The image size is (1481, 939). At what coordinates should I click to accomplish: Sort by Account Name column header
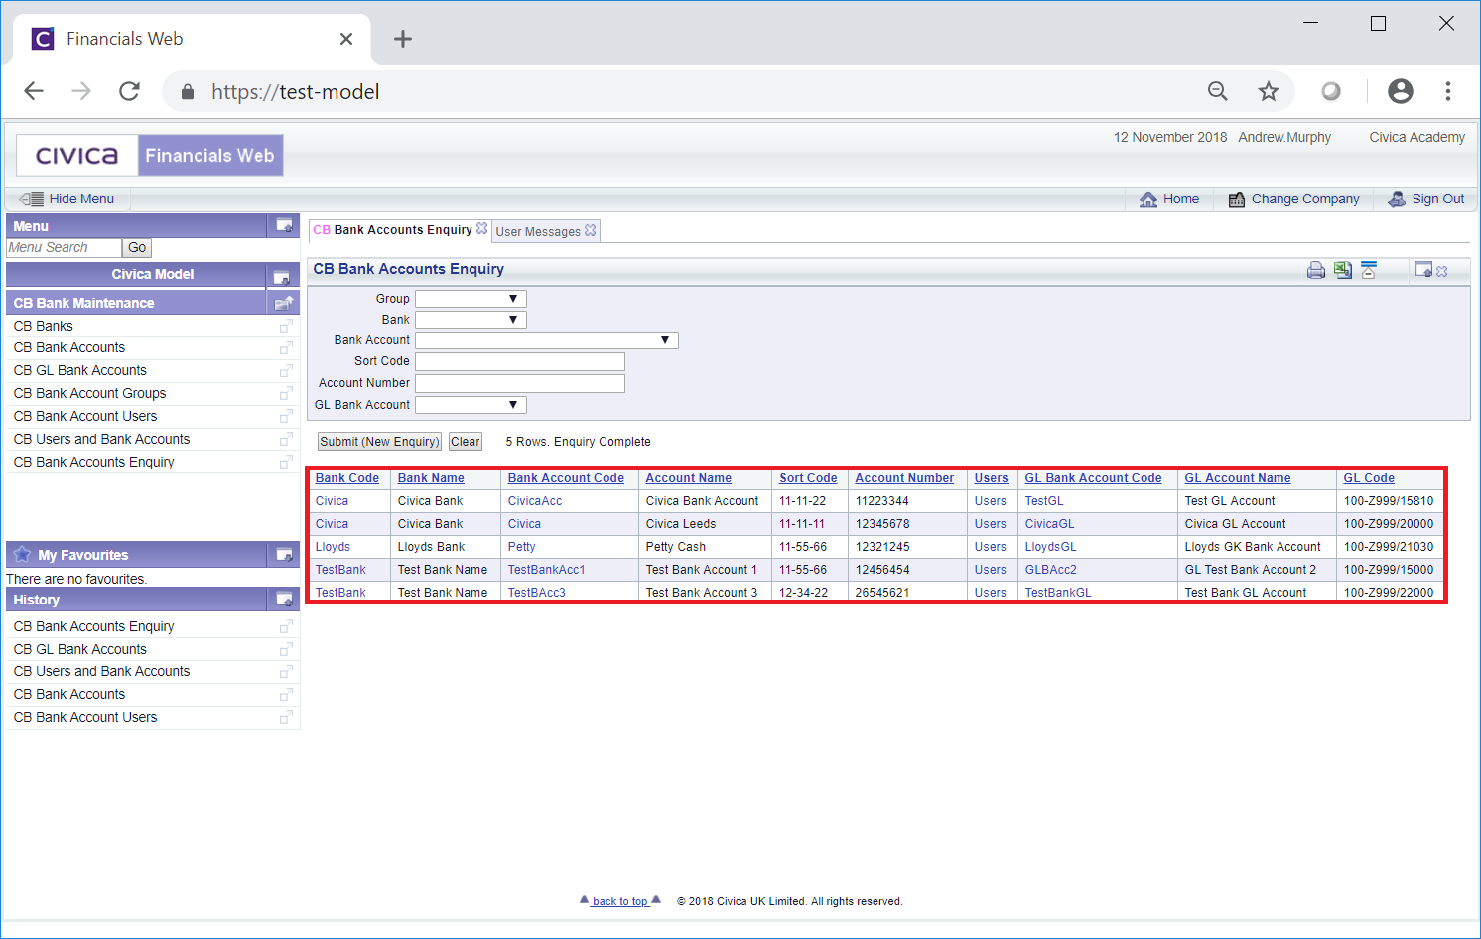coord(689,478)
